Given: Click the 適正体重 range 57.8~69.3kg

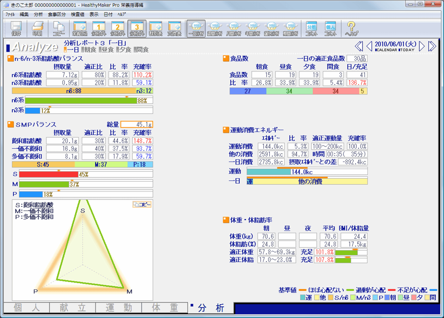Looking at the screenshot, I should pos(277,252).
